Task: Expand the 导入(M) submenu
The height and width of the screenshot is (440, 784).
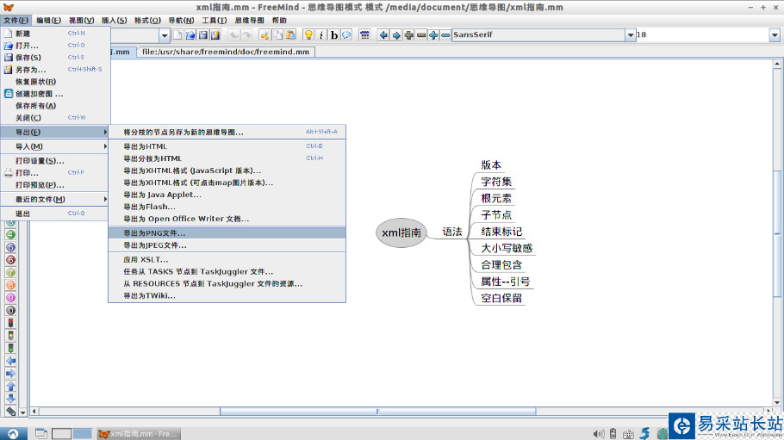Action: pyautogui.click(x=54, y=146)
